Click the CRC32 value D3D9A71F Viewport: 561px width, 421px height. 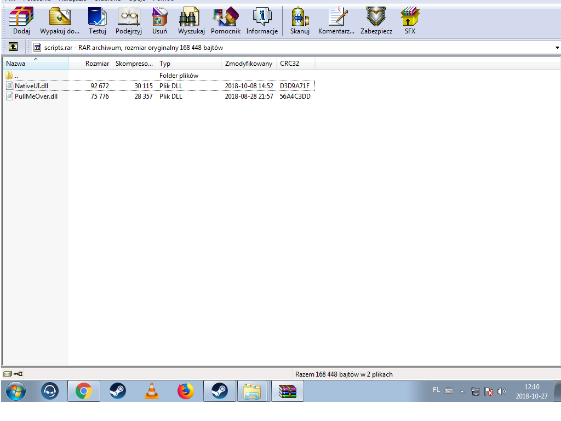click(295, 86)
